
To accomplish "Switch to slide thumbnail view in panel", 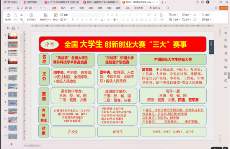I will click(x=13, y=28).
